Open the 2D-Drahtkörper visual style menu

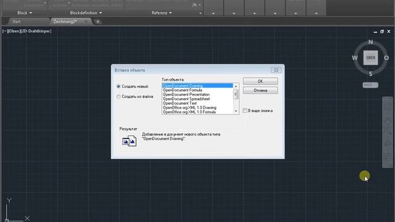pyautogui.click(x=36, y=31)
